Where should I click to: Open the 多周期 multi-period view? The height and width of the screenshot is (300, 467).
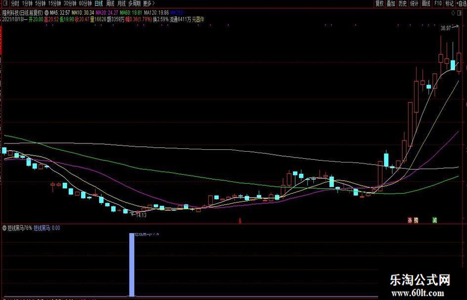(134, 3)
